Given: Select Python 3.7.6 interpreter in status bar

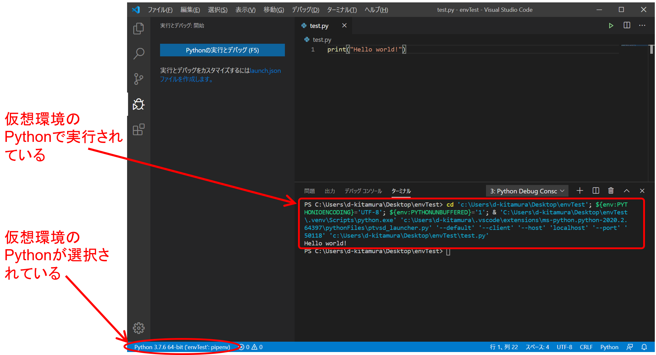Looking at the screenshot, I should [182, 347].
